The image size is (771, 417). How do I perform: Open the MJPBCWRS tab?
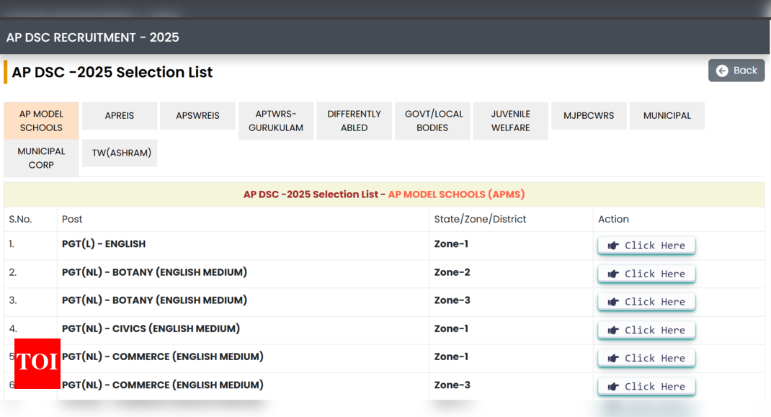589,115
